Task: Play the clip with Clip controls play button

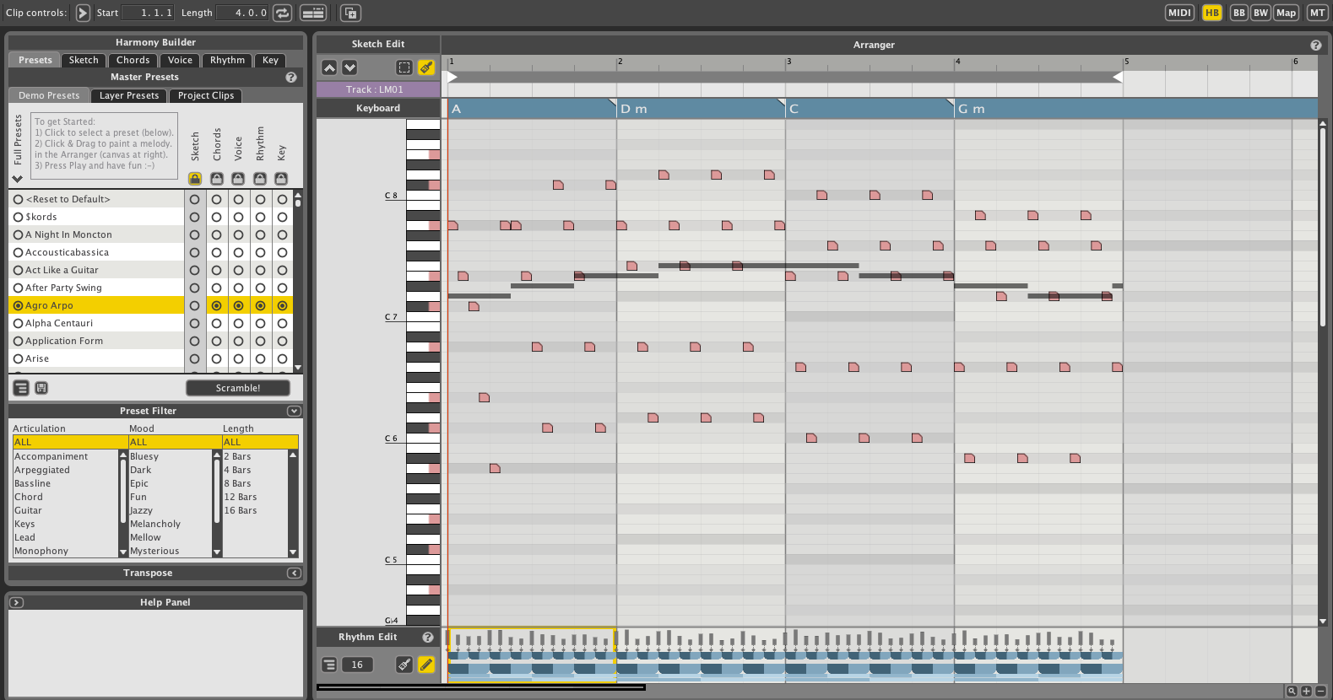Action: pyautogui.click(x=83, y=13)
